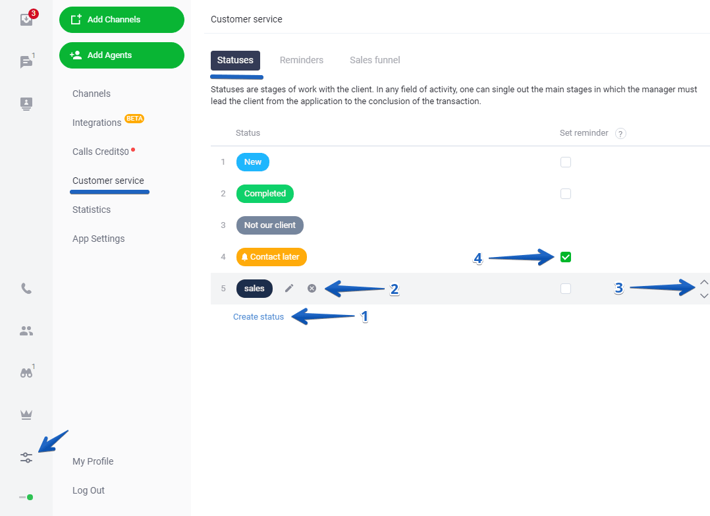Uncheck reminder for Contact later status
710x516 pixels.
566,257
